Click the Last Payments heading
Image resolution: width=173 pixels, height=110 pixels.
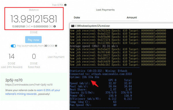tap(105, 10)
